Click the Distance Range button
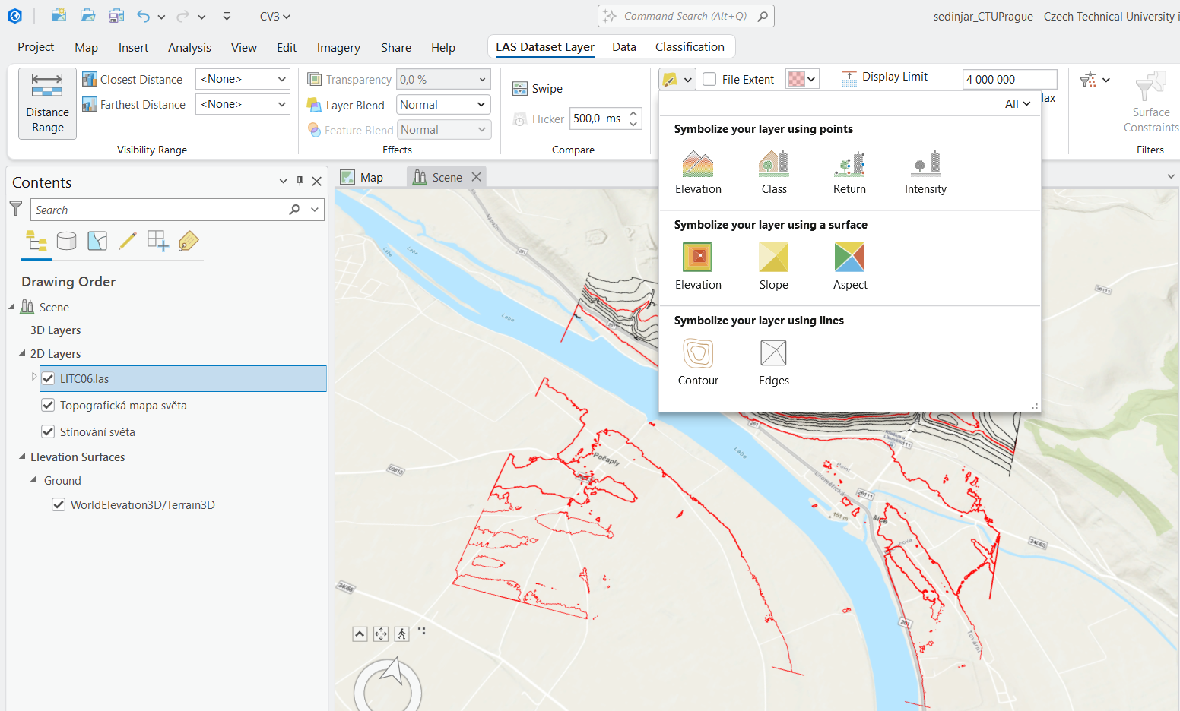 pos(47,103)
